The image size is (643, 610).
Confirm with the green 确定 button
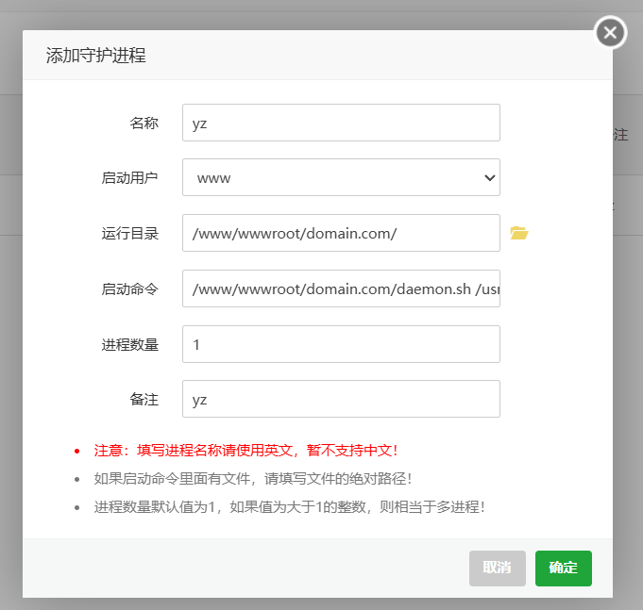pos(563,568)
